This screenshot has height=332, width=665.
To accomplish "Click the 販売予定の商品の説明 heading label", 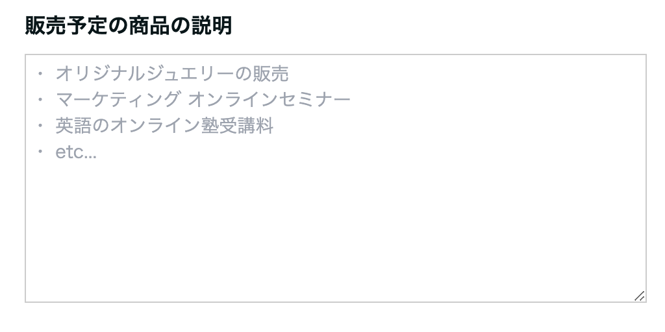I will pyautogui.click(x=129, y=26).
